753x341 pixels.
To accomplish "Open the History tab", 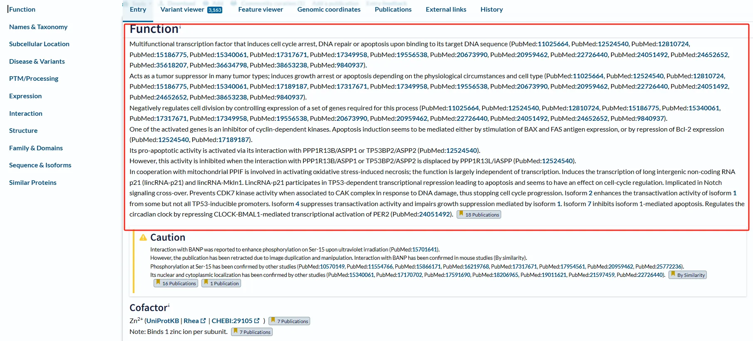I will pos(491,10).
